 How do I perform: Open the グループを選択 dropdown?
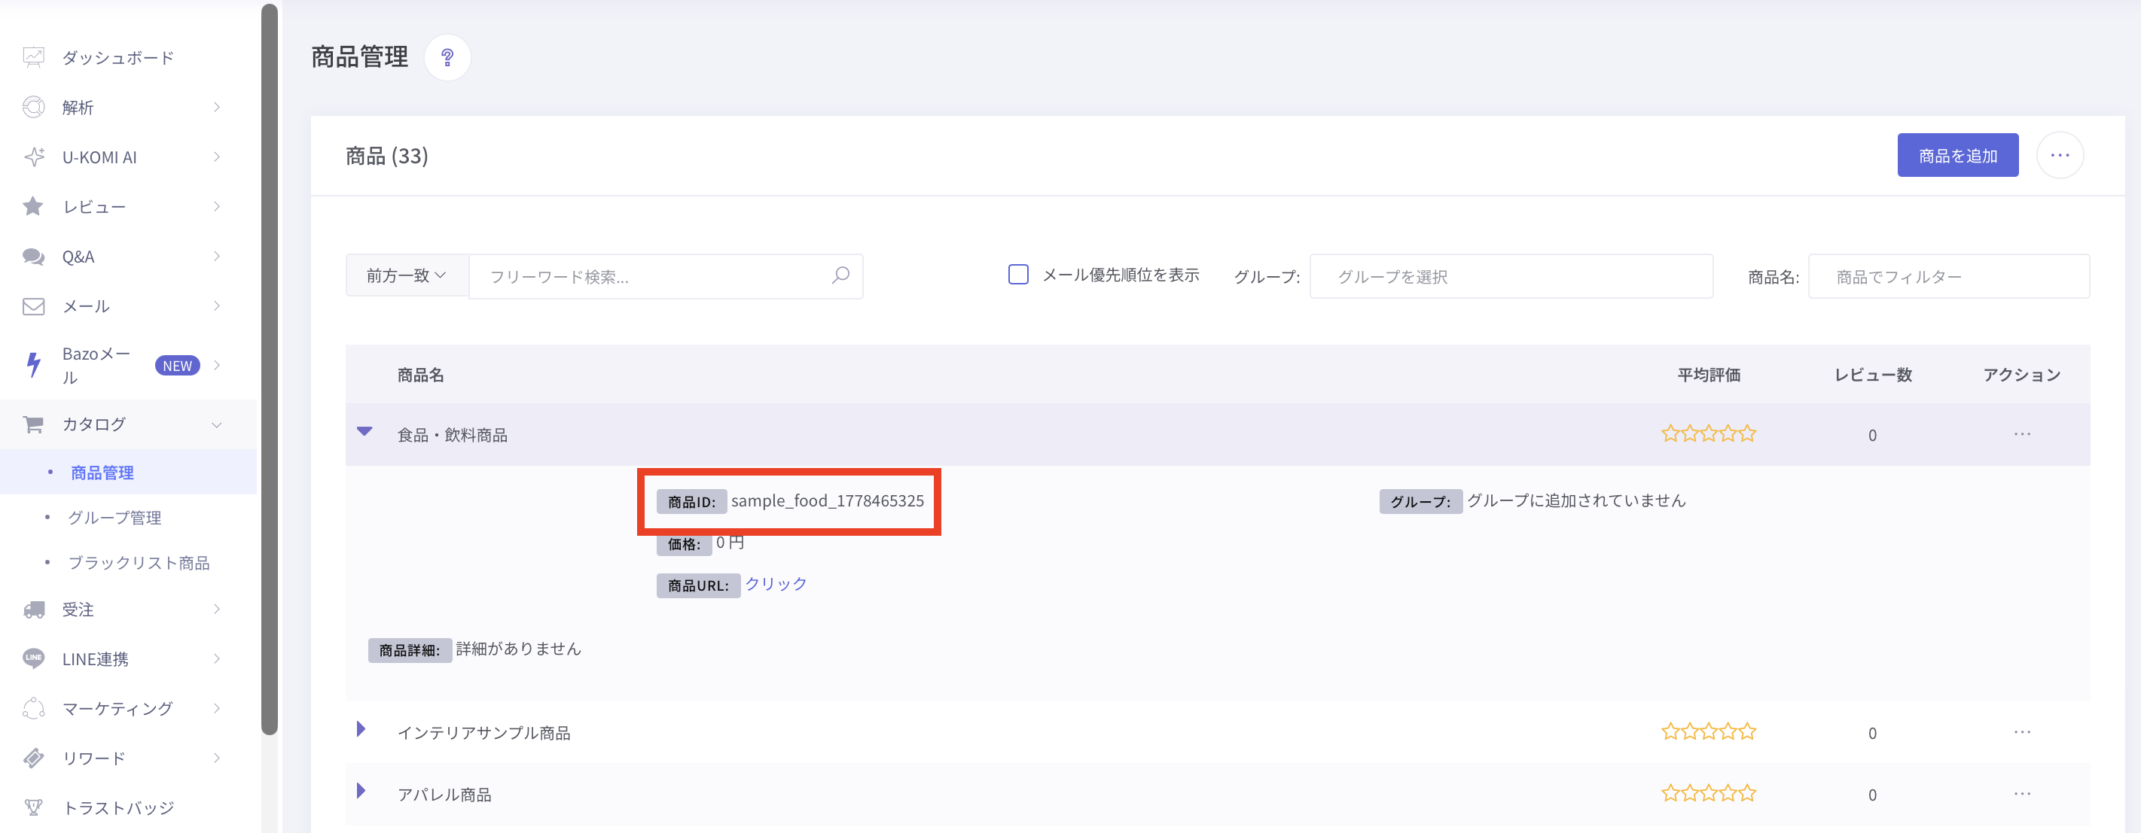pyautogui.click(x=1511, y=277)
